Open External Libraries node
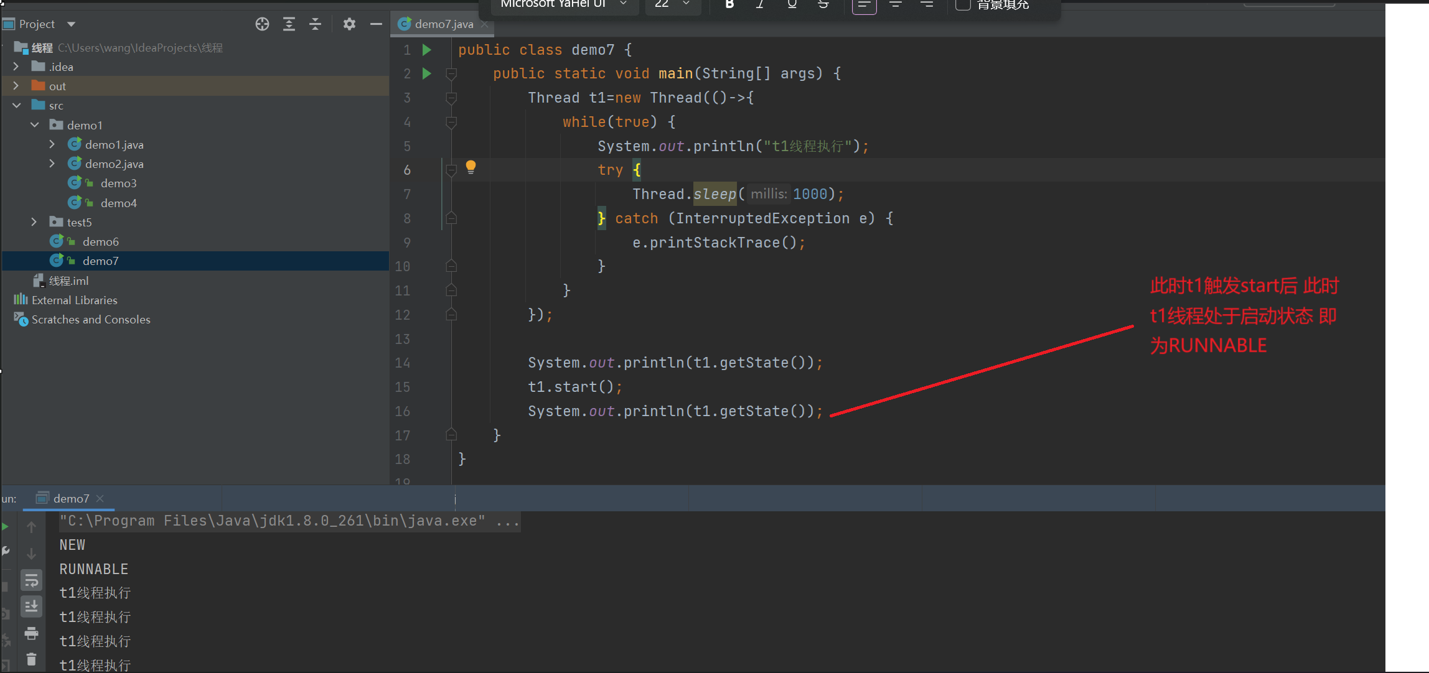Viewport: 1429px width, 673px height. [x=74, y=300]
